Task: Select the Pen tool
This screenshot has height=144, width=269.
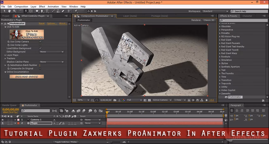Action: [42, 11]
